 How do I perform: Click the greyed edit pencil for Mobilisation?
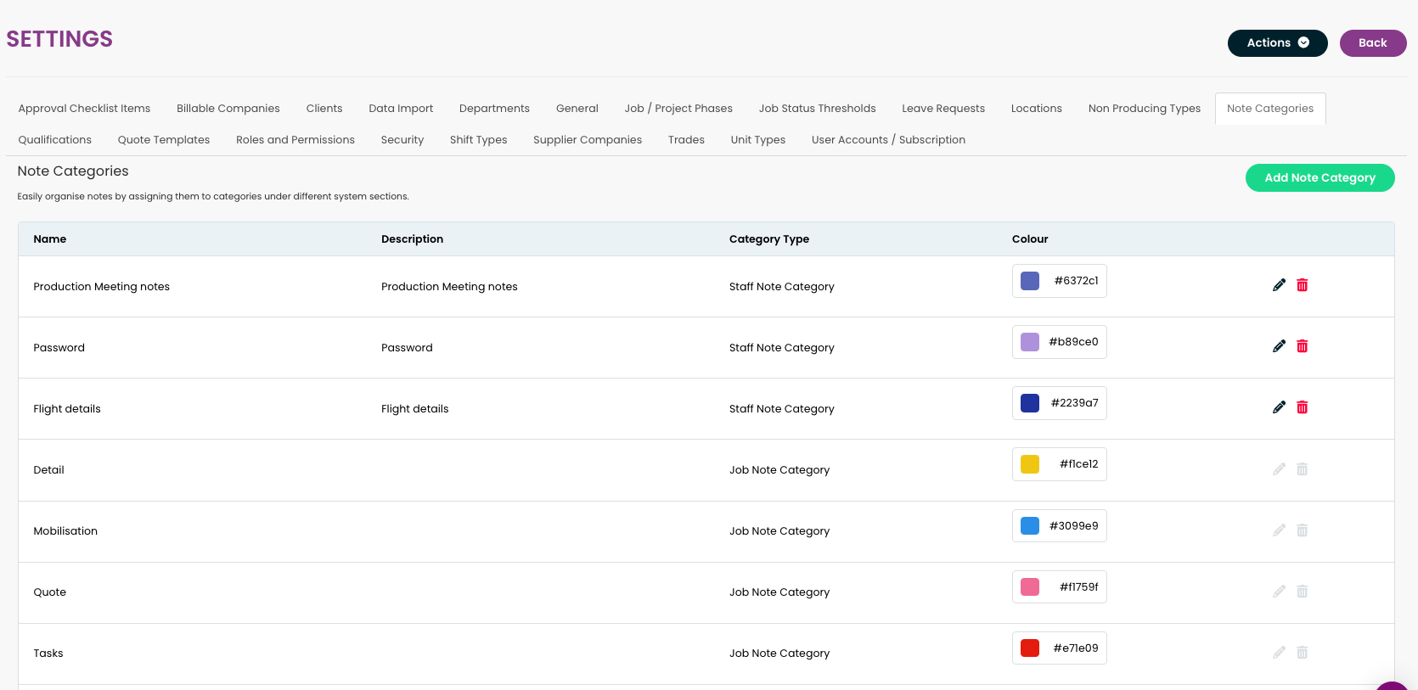[1279, 530]
